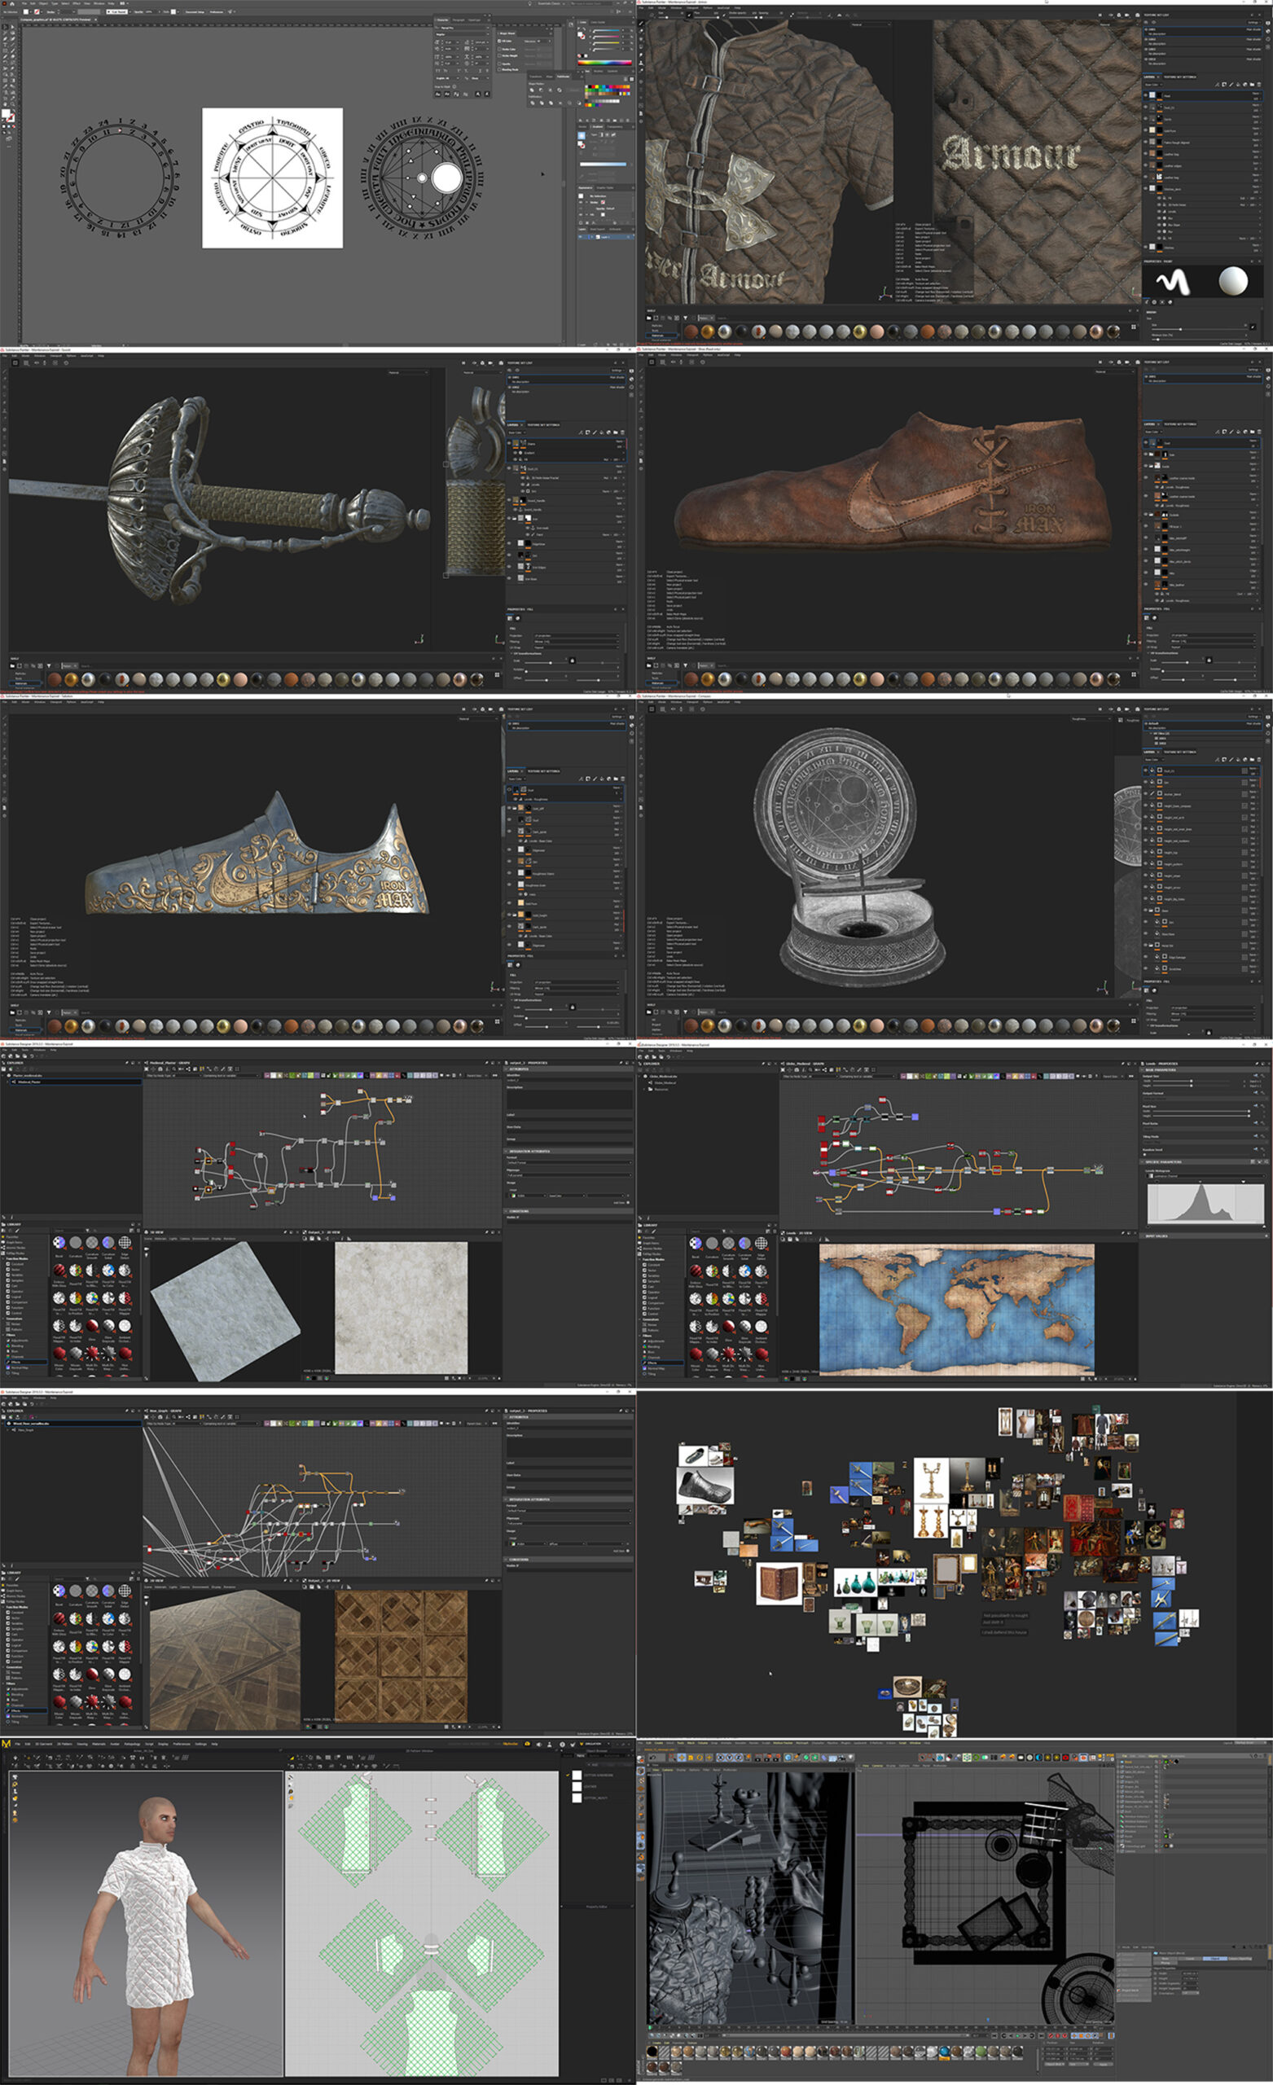Pick the Bevel node thumbnail in the Globe library
Image resolution: width=1273 pixels, height=2085 pixels.
click(696, 1243)
